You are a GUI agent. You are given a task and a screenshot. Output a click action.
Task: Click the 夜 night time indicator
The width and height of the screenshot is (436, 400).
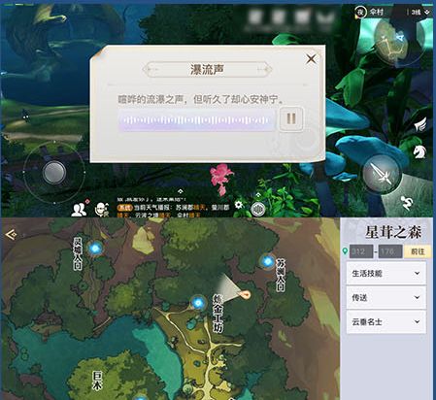point(360,12)
